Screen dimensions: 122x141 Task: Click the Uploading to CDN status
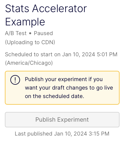(30, 42)
